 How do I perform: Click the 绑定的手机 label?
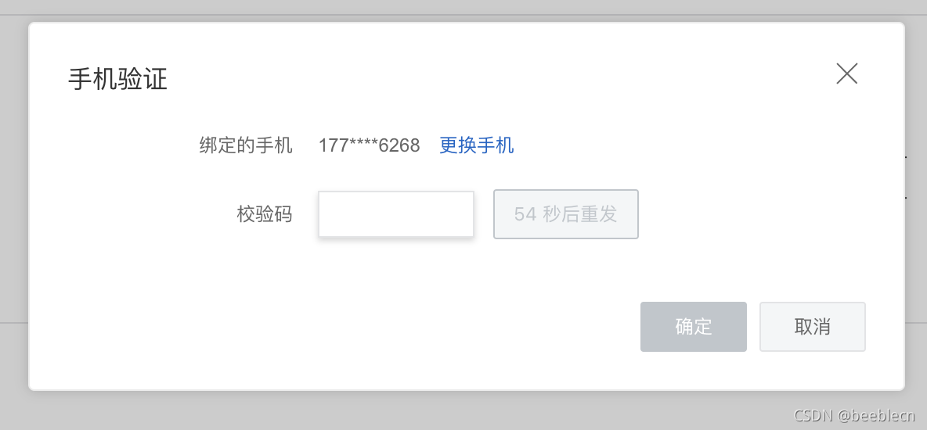246,145
